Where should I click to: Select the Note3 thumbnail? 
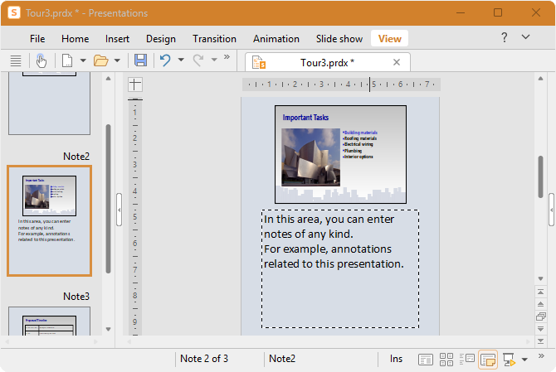(x=49, y=321)
